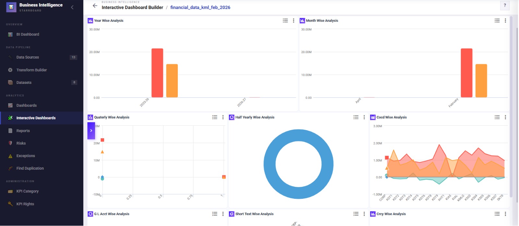Toggle legend list on Quaterly Wise Analysis
519x226 pixels.
coord(215,117)
